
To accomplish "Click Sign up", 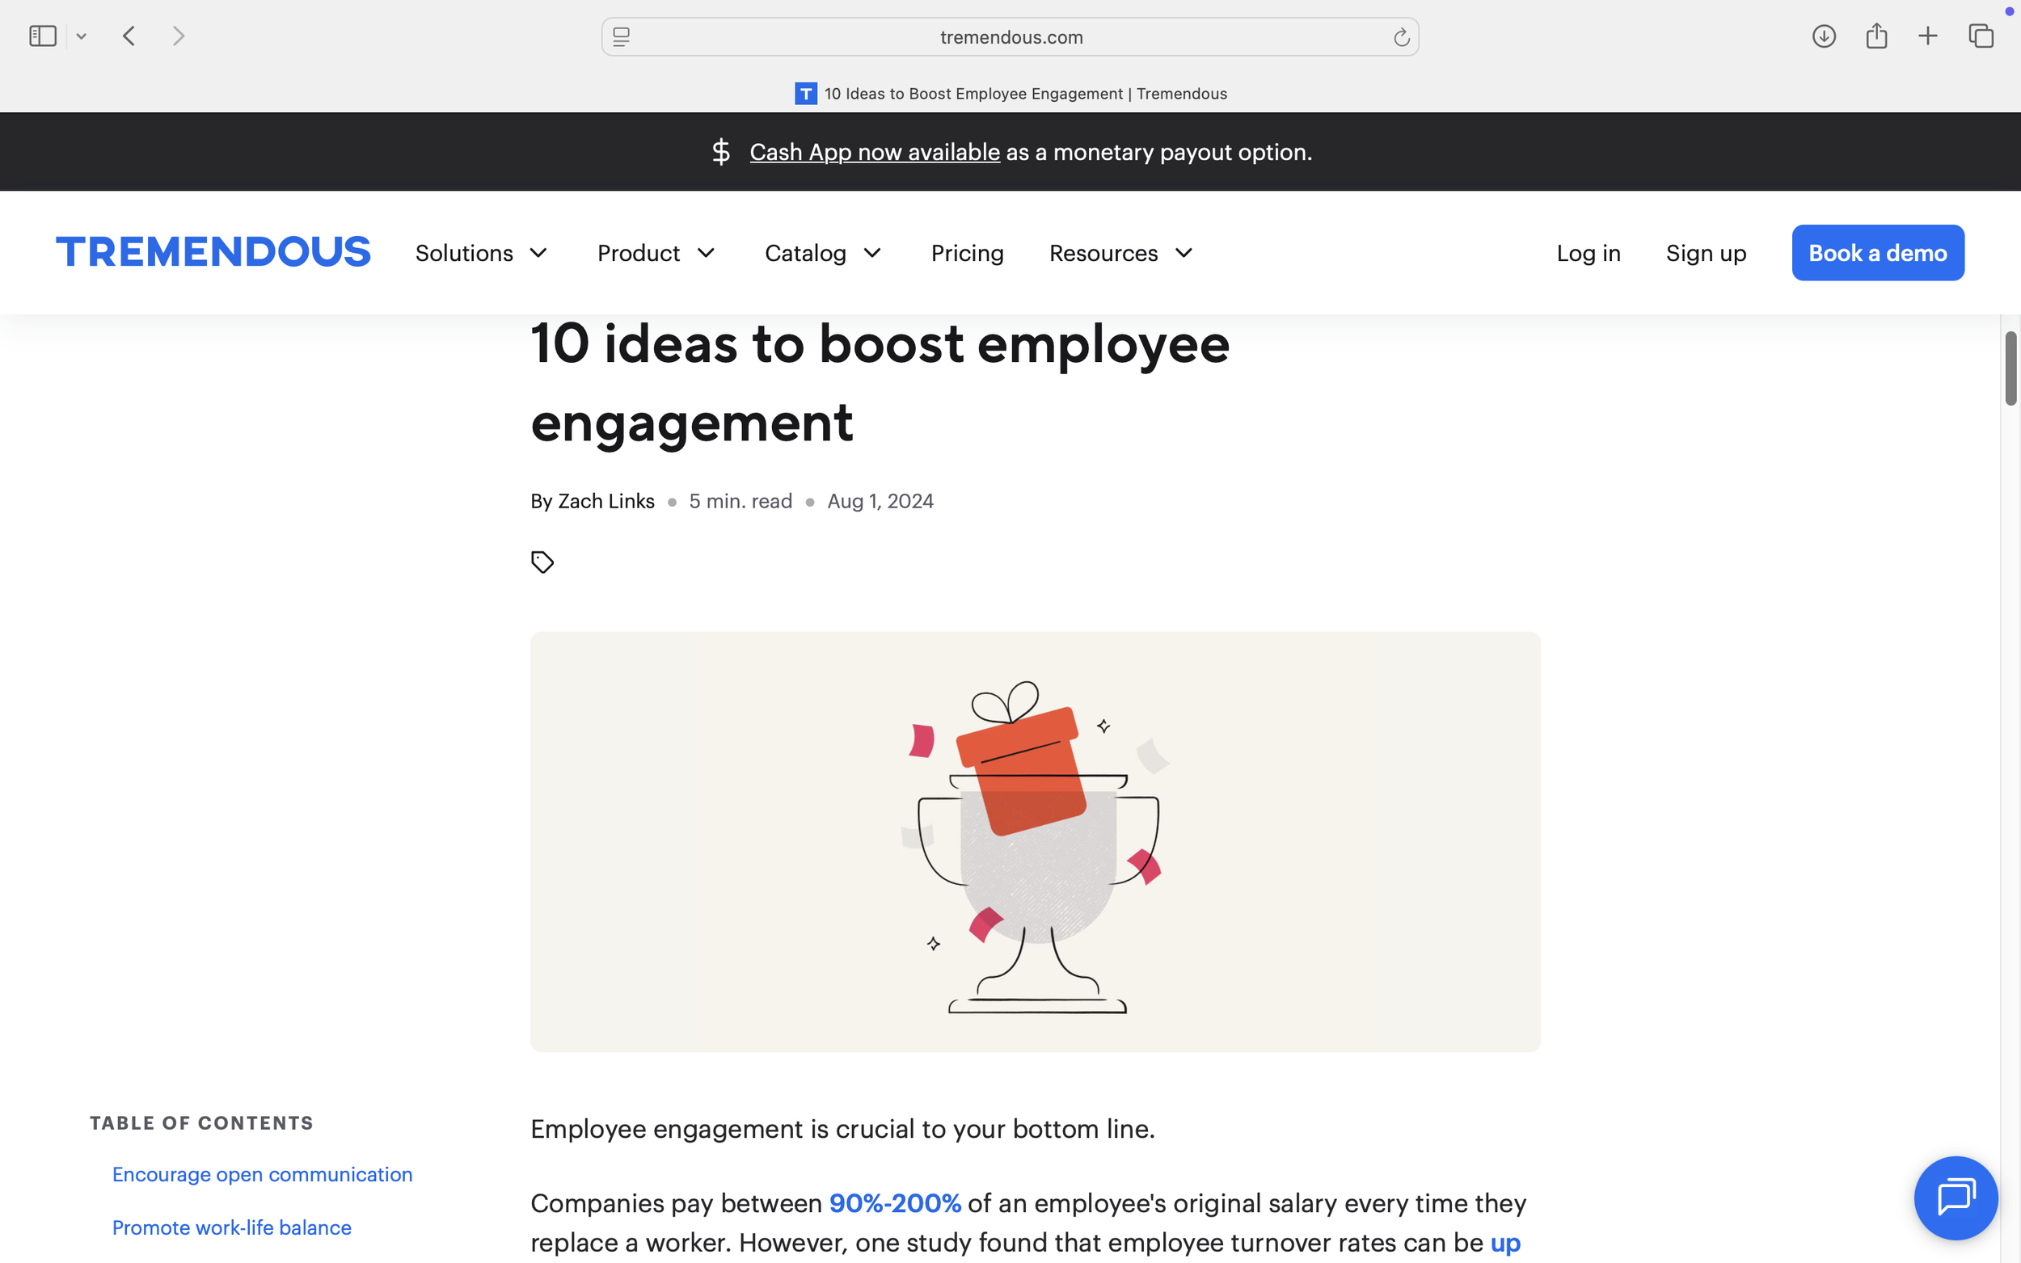I will [1706, 253].
